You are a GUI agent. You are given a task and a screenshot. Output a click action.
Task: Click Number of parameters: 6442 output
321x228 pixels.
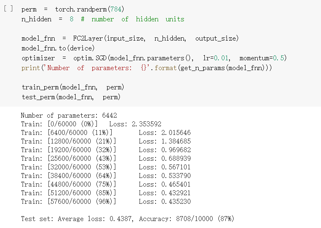click(69, 116)
